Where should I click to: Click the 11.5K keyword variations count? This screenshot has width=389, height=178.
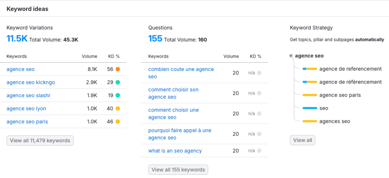(x=17, y=39)
